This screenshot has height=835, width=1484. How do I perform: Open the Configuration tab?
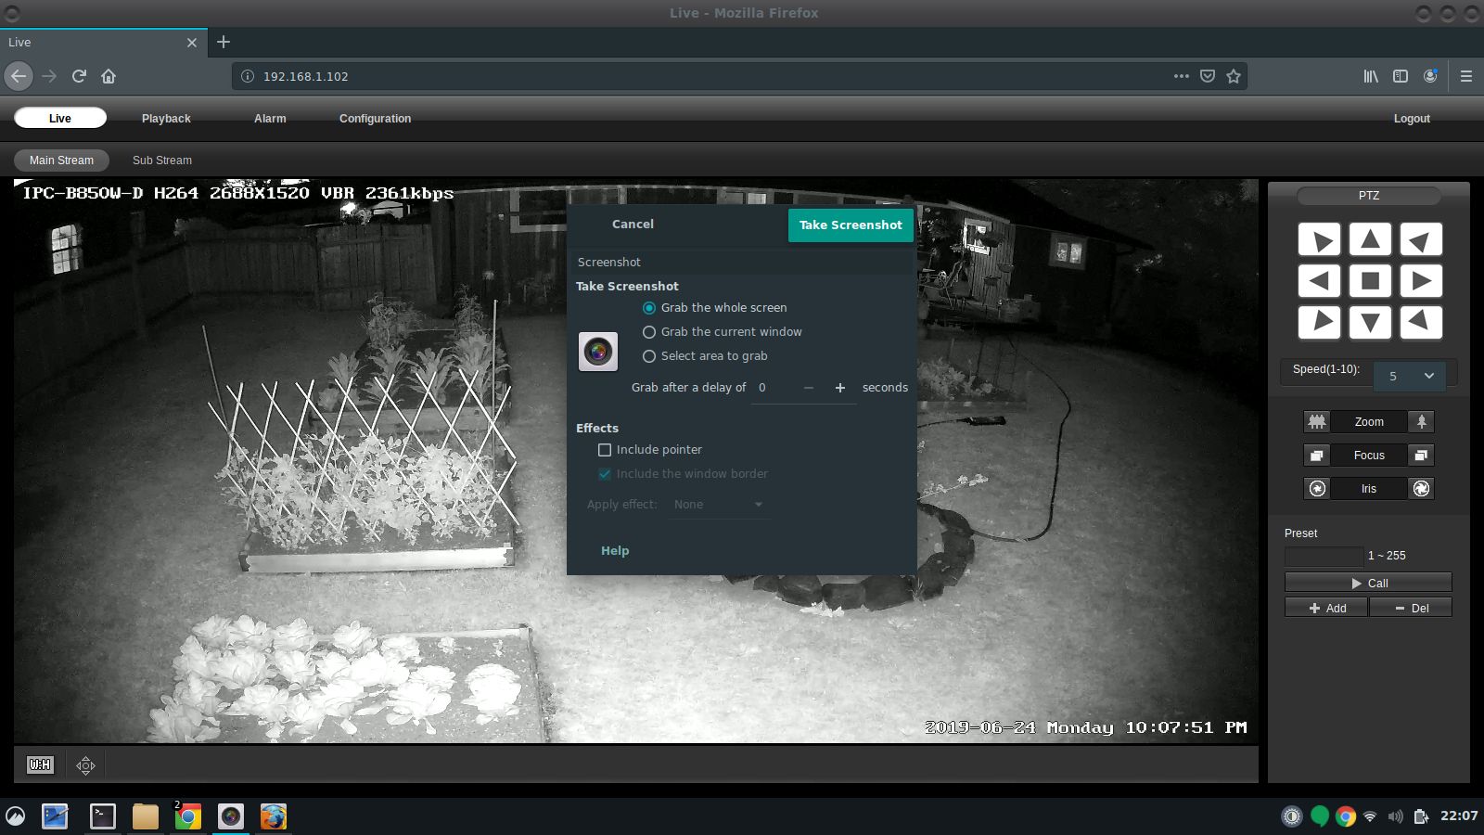tap(375, 119)
